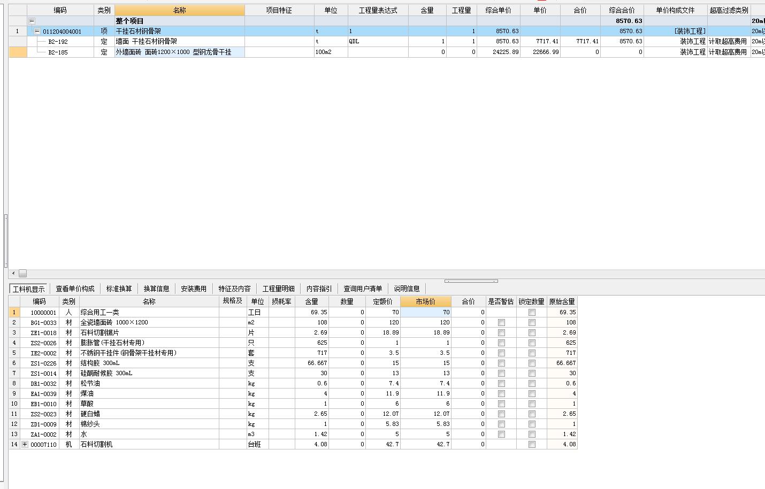Click the horizontal scrollbar thumb
This screenshot has width=765, height=489.
click(22, 273)
